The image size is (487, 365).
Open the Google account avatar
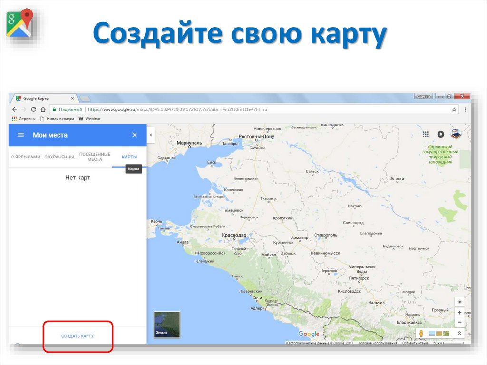coord(456,134)
